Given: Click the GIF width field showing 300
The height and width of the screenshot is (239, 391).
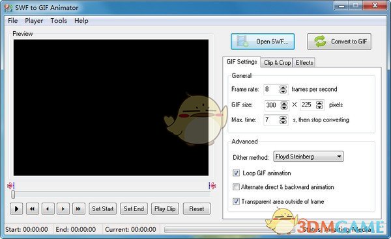Looking at the screenshot, I should coord(272,105).
